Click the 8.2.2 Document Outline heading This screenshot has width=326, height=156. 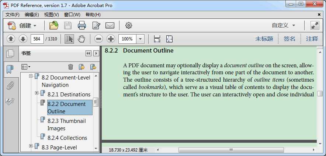point(139,50)
